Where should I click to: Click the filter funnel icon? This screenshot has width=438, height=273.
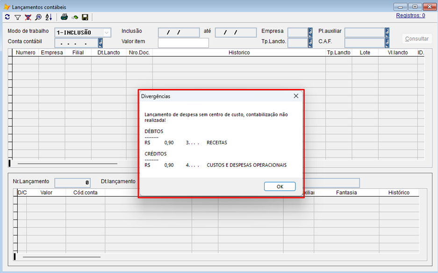pyautogui.click(x=17, y=17)
